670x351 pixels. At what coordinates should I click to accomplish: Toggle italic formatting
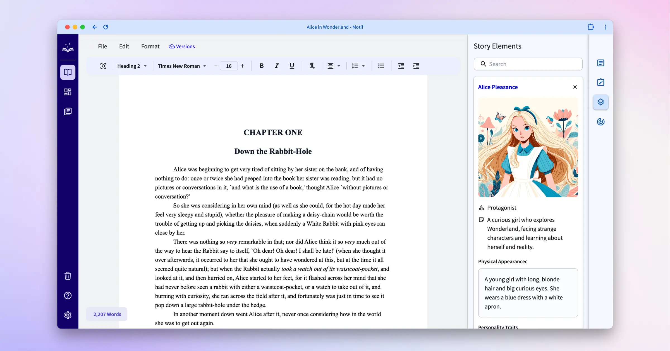(x=277, y=66)
